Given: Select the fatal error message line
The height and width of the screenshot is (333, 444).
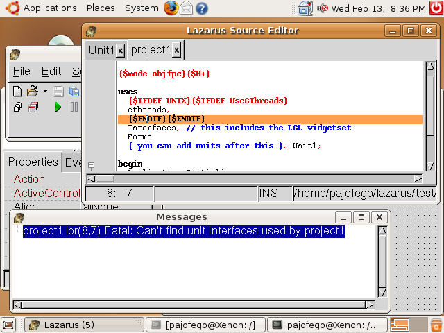Looking at the screenshot, I should coord(184,232).
